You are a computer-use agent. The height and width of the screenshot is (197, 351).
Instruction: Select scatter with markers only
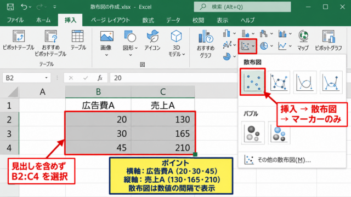click(253, 82)
